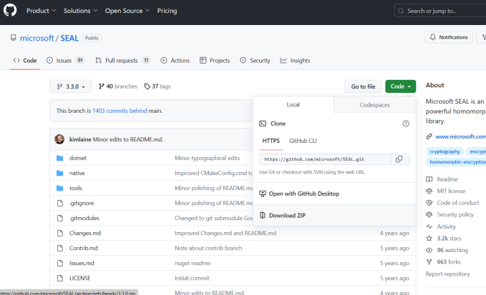The height and width of the screenshot is (295, 486).
Task: Click the search magnifier icon
Action: (401, 11)
